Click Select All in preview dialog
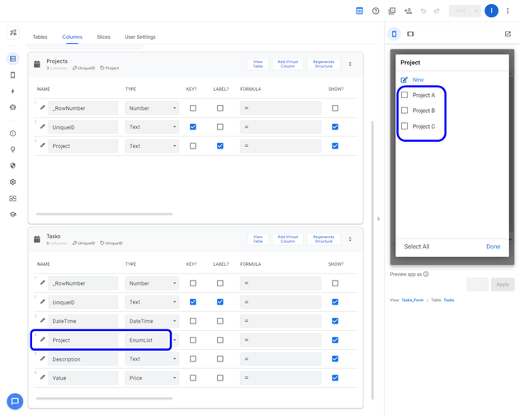This screenshot has height=416, width=520. pos(417,247)
